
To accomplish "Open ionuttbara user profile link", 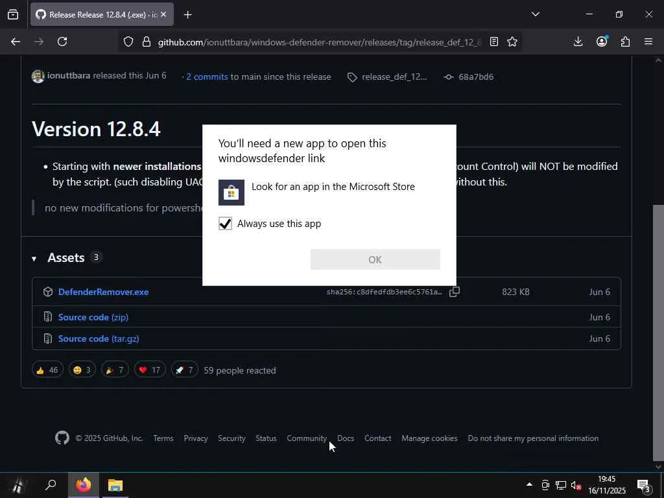I will [x=69, y=75].
